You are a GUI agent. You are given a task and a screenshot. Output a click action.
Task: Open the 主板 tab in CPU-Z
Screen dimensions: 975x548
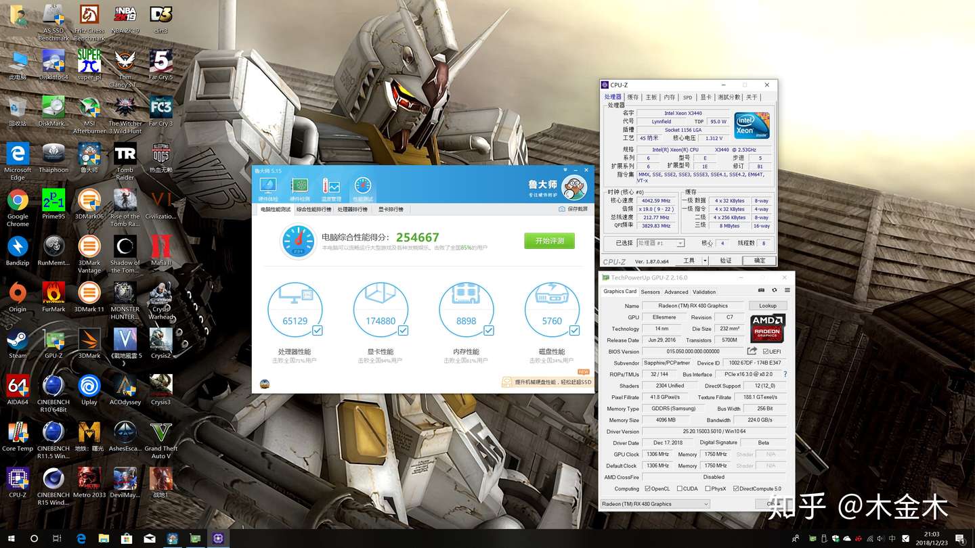651,97
